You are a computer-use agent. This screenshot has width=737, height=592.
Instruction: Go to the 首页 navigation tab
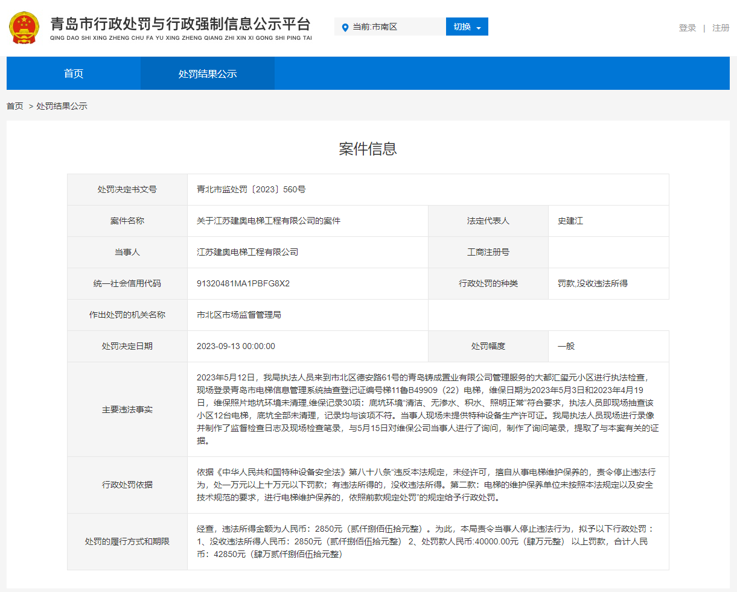point(74,74)
